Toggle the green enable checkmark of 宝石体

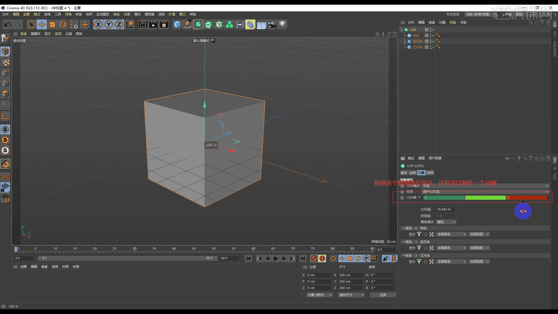click(433, 41)
